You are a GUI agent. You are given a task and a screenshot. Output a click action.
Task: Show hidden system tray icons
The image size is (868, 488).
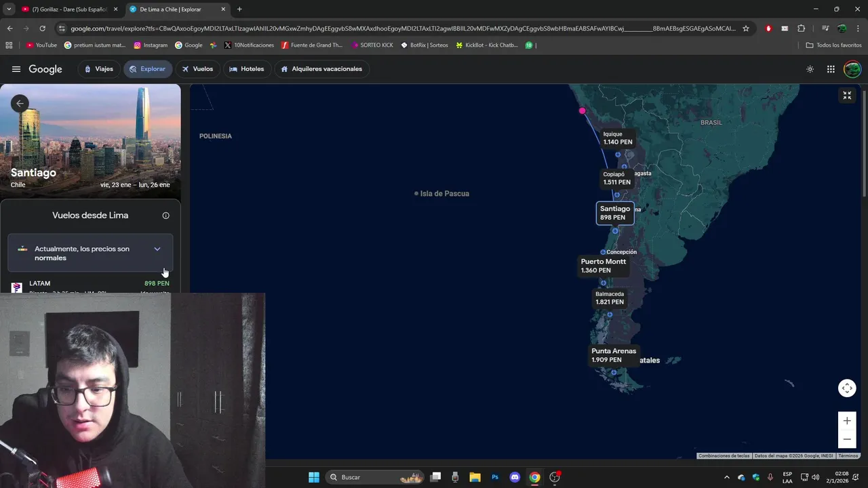[727, 477]
